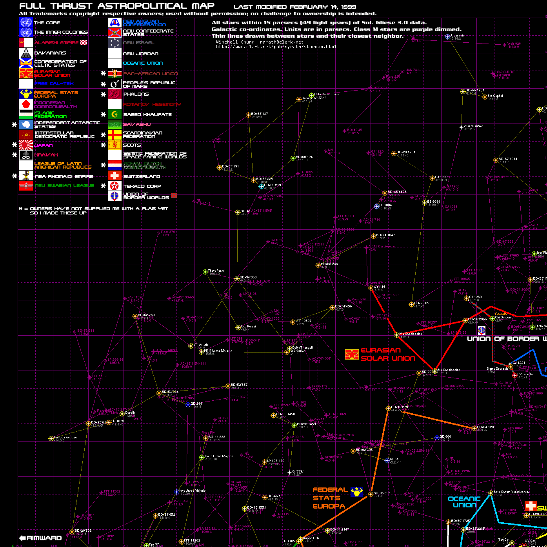Click the People's Republic of Mars symbol
The height and width of the screenshot is (547, 547).
click(x=114, y=84)
